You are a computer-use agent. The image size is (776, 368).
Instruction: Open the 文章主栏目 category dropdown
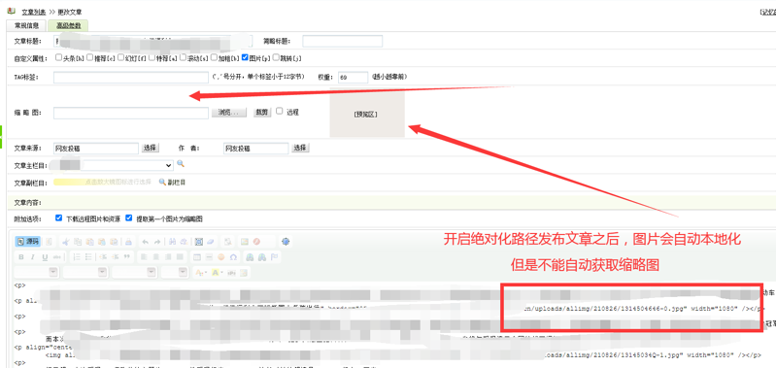pyautogui.click(x=114, y=165)
